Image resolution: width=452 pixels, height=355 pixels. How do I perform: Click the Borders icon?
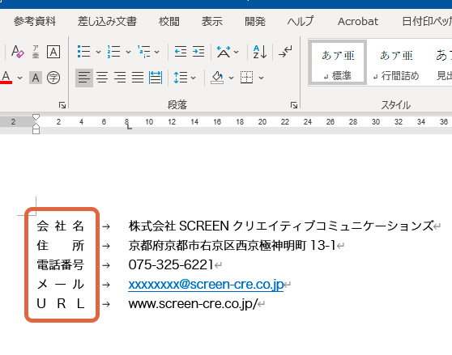[x=247, y=78]
